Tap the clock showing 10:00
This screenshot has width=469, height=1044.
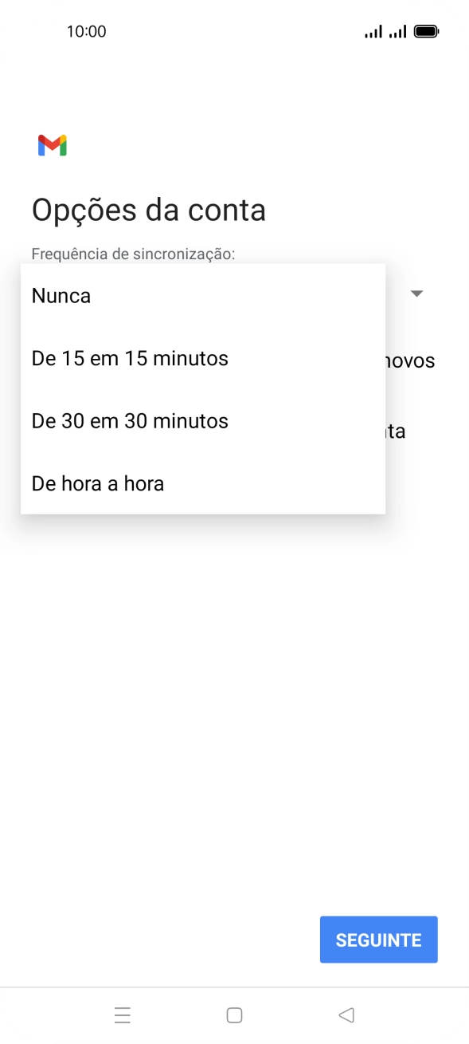[x=85, y=31]
